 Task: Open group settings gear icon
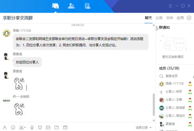click(189, 18)
